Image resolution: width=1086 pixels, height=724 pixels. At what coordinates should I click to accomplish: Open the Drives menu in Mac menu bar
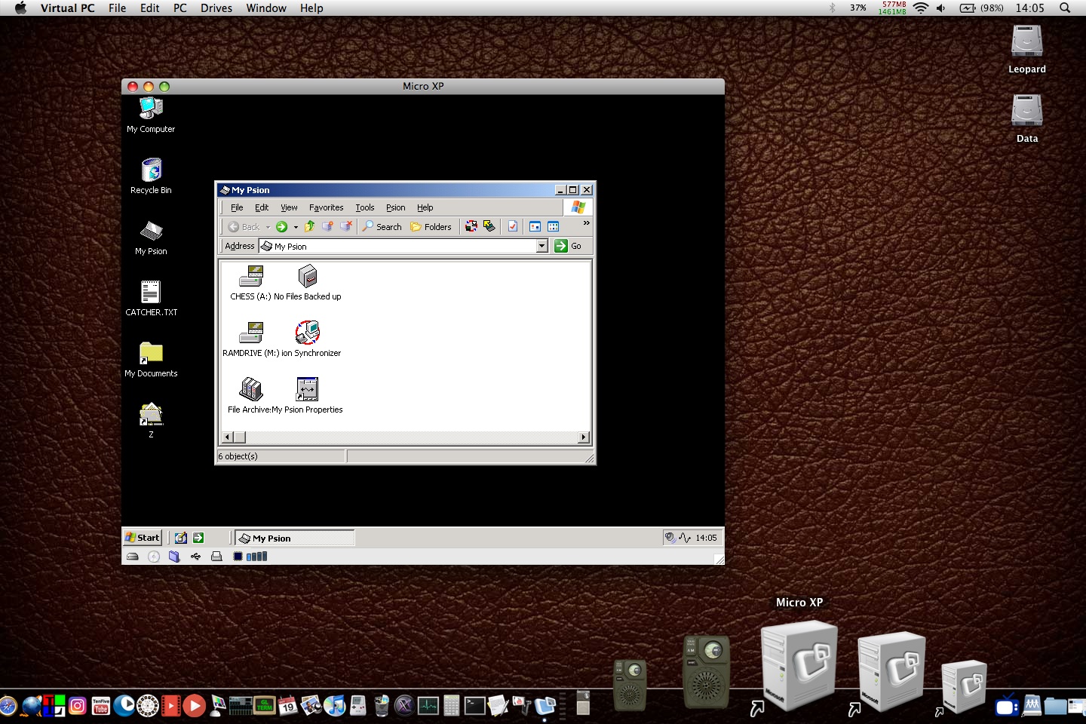point(216,8)
